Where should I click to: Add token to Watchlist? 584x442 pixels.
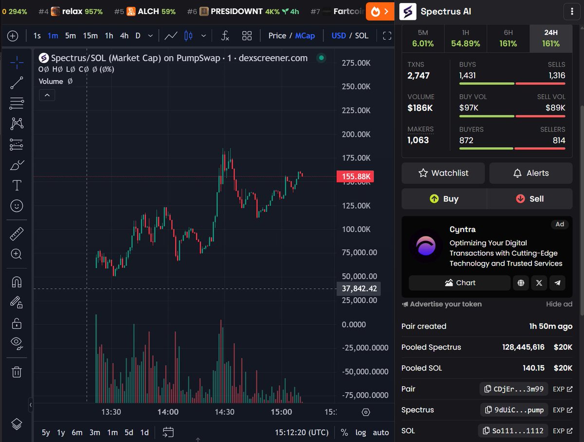443,173
